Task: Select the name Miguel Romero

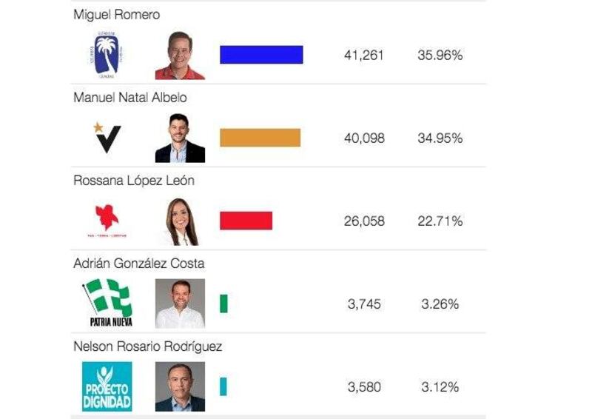Action: point(117,14)
